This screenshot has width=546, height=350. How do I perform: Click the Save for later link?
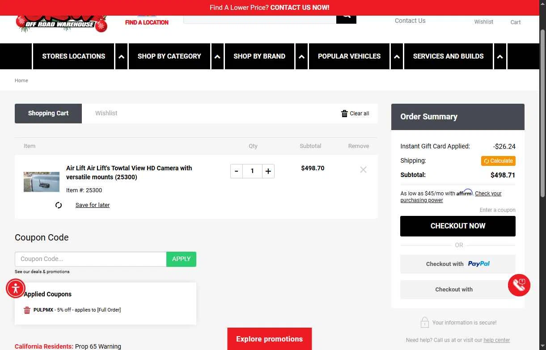point(93,205)
